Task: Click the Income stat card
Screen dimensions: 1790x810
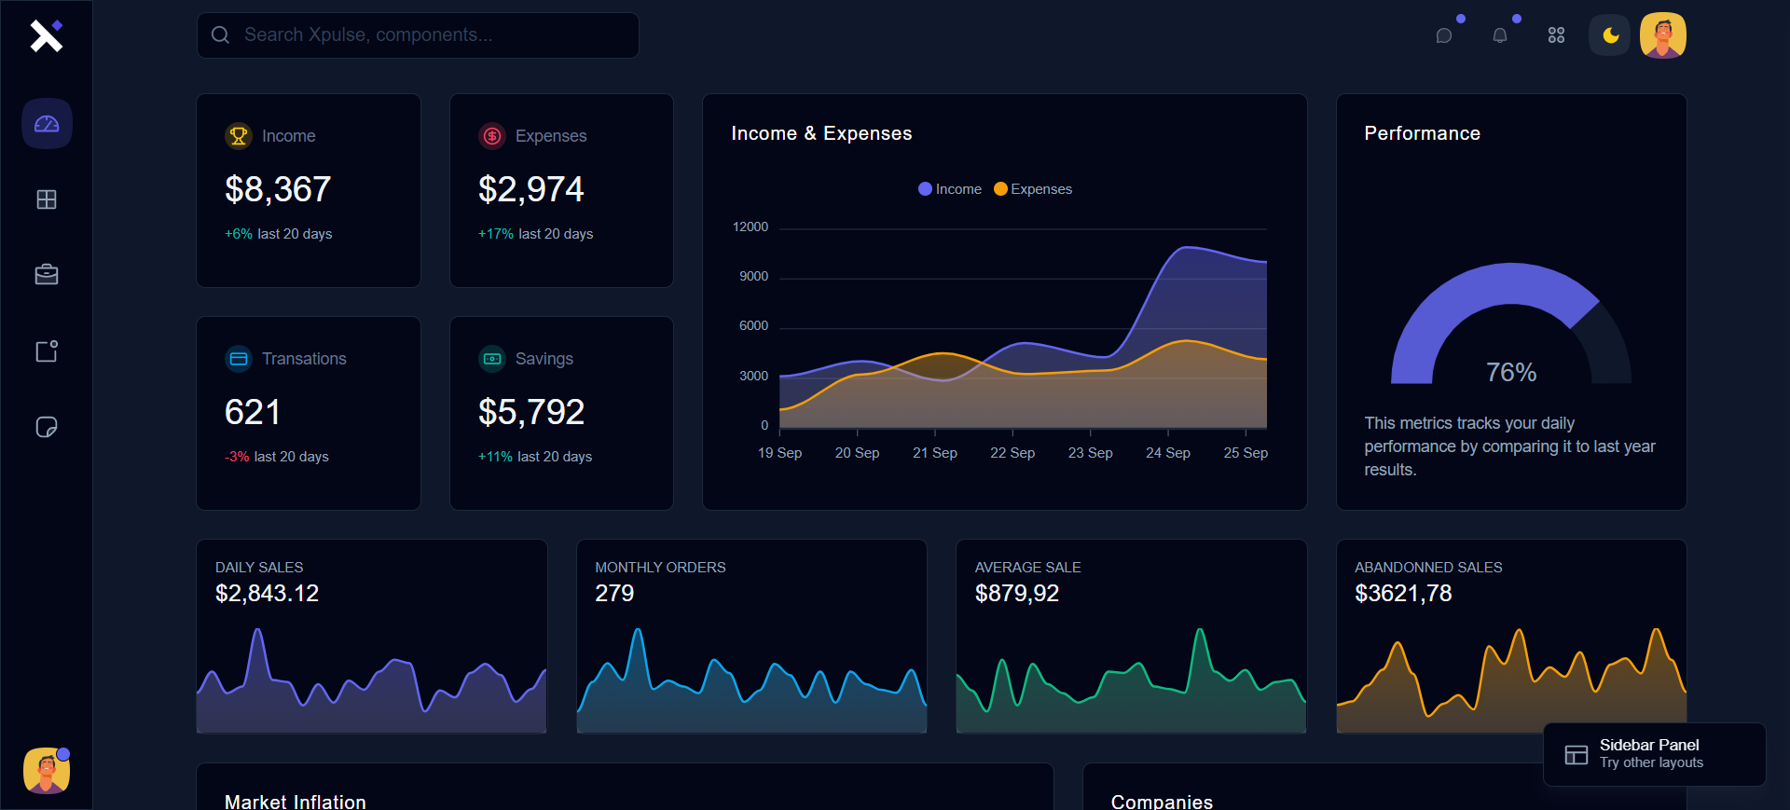Action: click(309, 190)
